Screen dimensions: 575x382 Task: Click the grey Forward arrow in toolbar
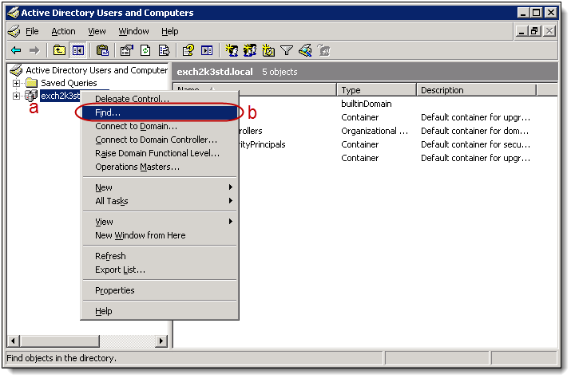(x=34, y=50)
